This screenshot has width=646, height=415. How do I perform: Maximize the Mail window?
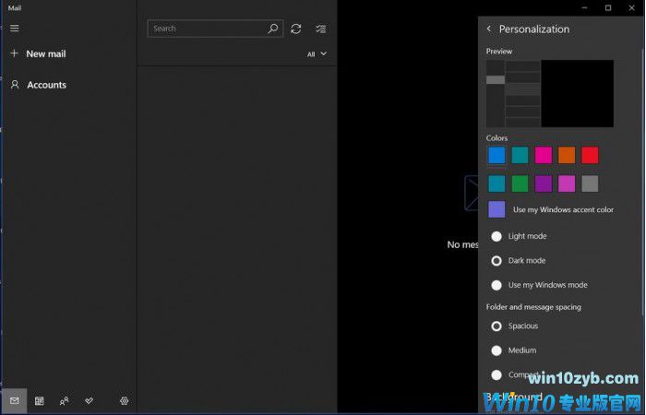[608, 7]
